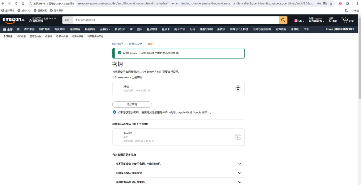This screenshot has width=361, height=185.
Task: Select the 订阅并保存 sub-nav tab
Action: click(x=77, y=36)
